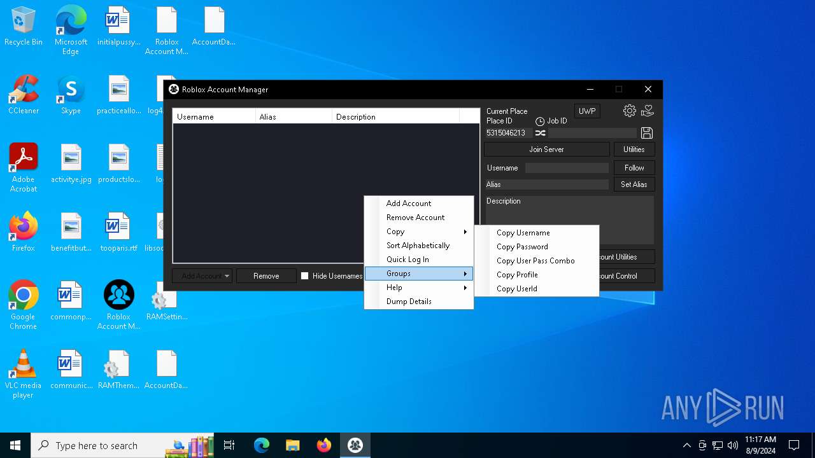Open the RAMTheme desktop file
Image resolution: width=815 pixels, height=458 pixels.
click(x=118, y=370)
